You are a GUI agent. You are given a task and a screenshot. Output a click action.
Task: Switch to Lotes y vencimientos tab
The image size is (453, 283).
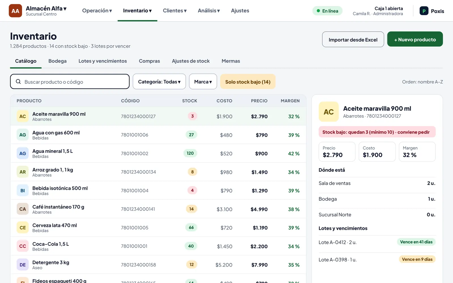coord(103,61)
